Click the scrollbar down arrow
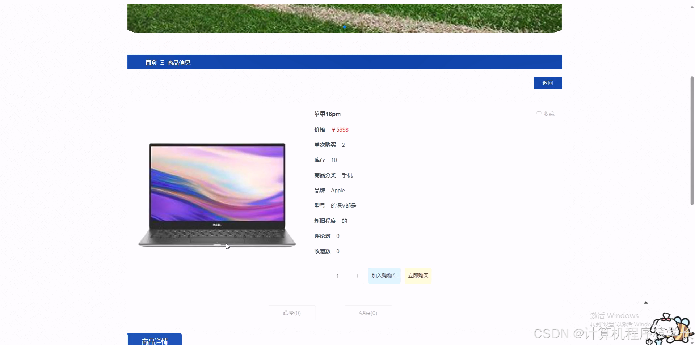This screenshot has height=345, width=695. 692,342
